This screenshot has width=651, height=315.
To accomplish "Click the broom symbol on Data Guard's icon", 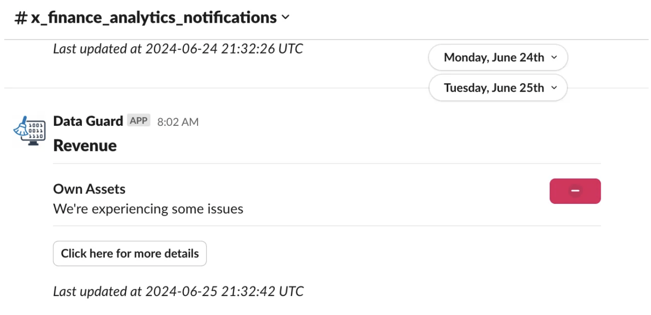I will (x=21, y=125).
